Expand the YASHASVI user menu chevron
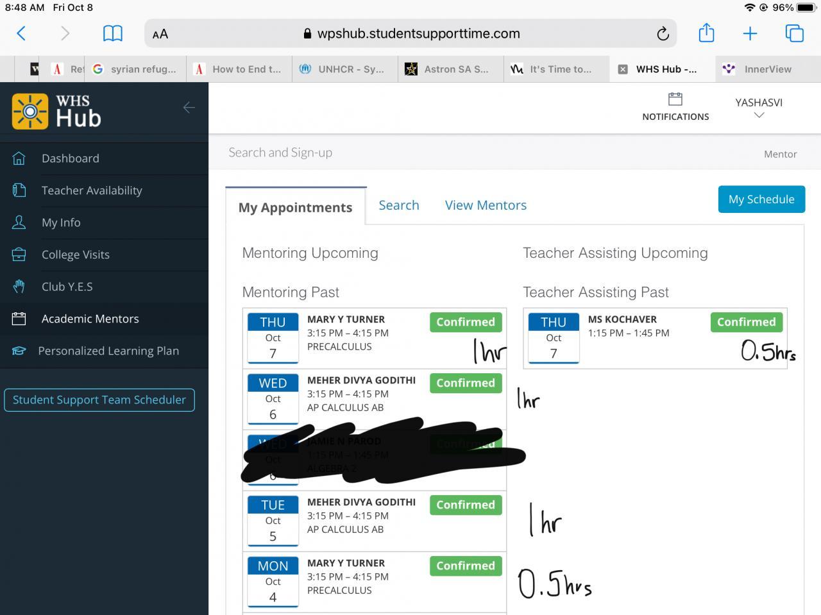 pyautogui.click(x=759, y=115)
